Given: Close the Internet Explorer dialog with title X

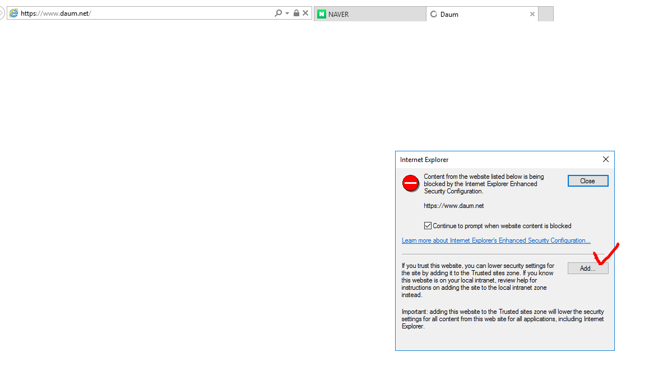Looking at the screenshot, I should [605, 159].
